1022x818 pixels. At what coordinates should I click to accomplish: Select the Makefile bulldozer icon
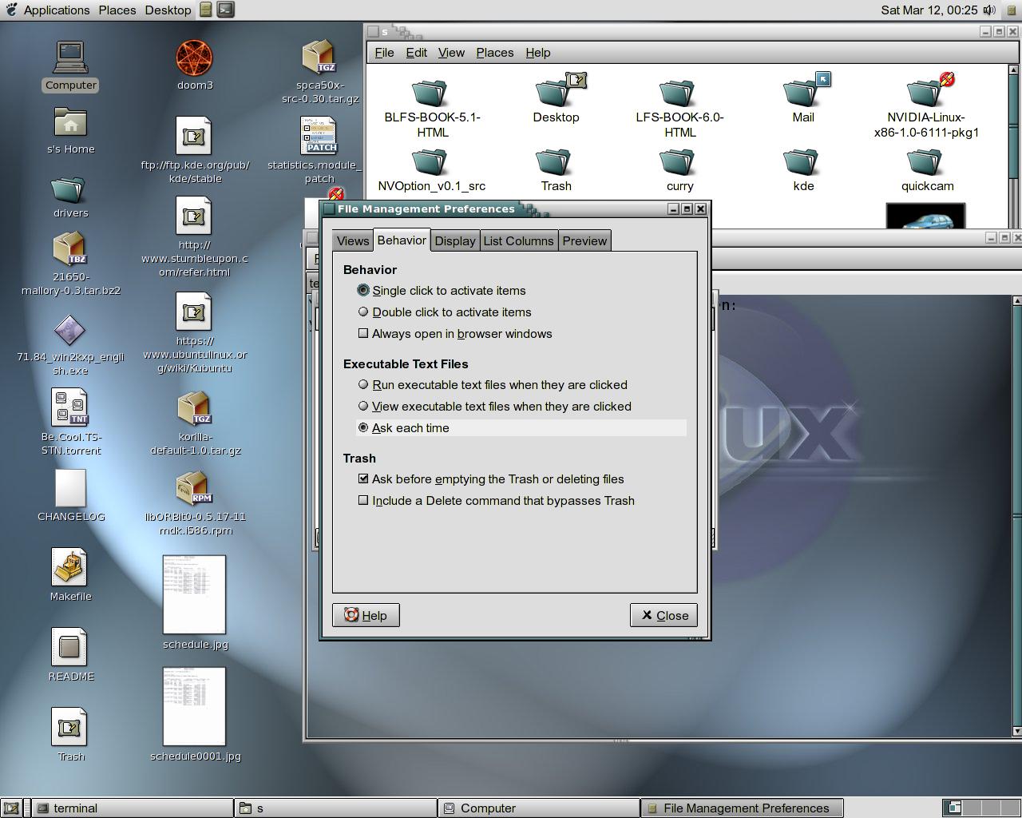coord(69,567)
